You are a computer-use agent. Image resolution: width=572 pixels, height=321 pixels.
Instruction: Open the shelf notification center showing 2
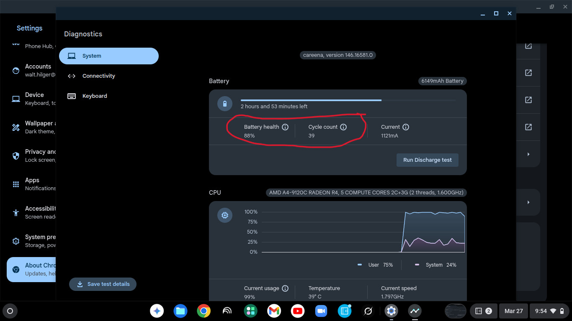tap(483, 311)
